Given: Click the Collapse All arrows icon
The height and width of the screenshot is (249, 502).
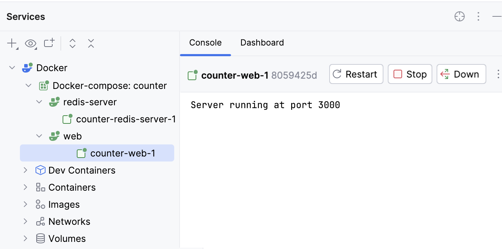Looking at the screenshot, I should (x=91, y=43).
